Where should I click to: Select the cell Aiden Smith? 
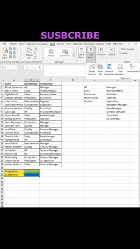pyautogui.click(x=14, y=91)
